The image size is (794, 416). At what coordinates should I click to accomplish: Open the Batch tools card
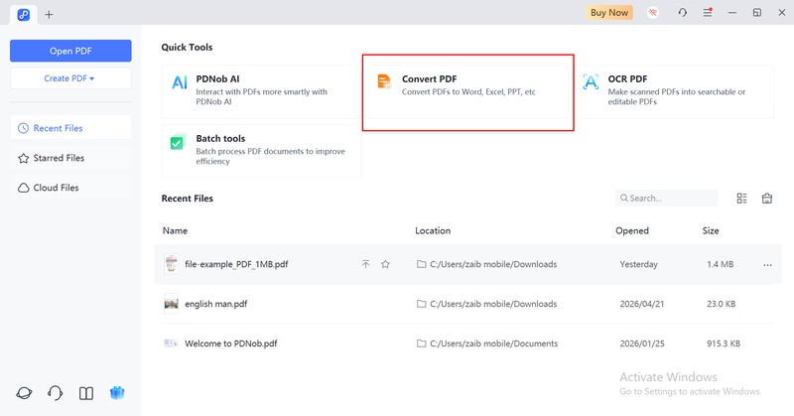[x=261, y=151]
